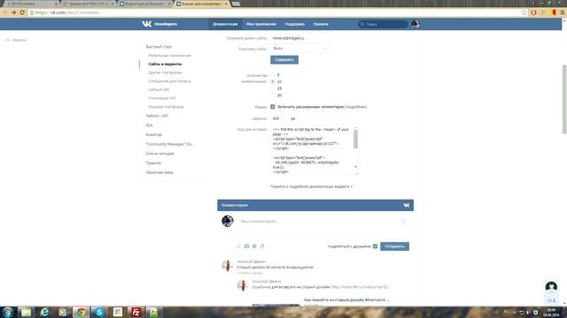Open Callback API in sidebar
Viewport: 567px width, 318px height.
click(x=159, y=89)
